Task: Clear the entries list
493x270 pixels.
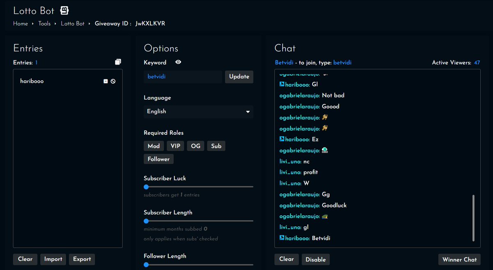Action: (x=25, y=259)
